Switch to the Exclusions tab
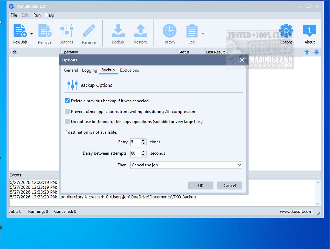The image size is (330, 249). [x=130, y=70]
